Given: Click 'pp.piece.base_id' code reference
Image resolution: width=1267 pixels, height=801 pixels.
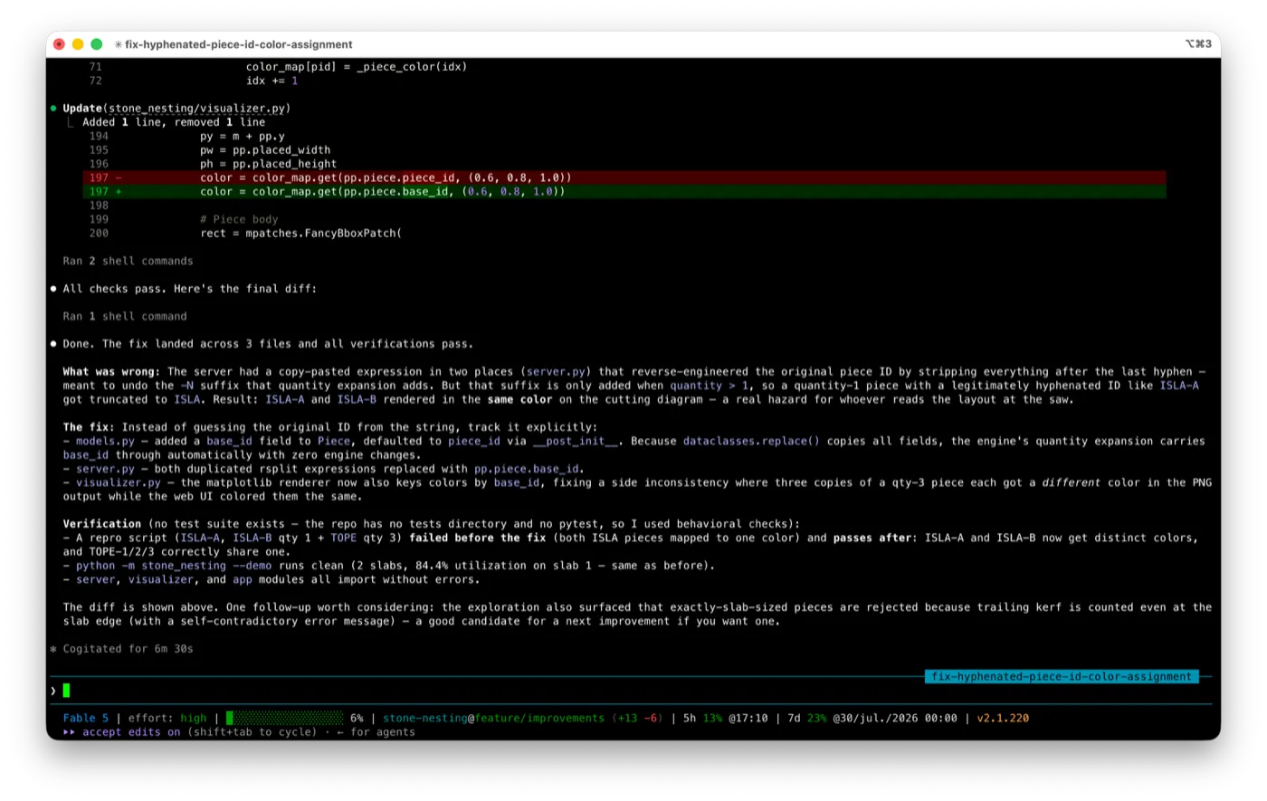Looking at the screenshot, I should pyautogui.click(x=527, y=469).
